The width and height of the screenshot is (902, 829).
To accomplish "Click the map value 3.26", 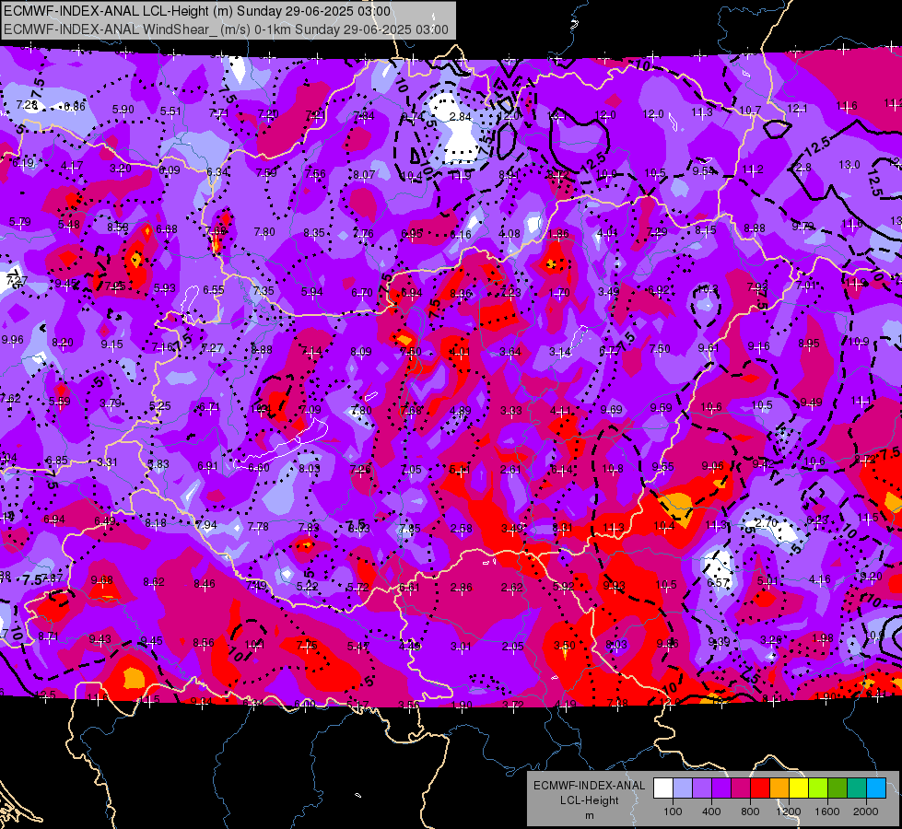I will (x=771, y=640).
